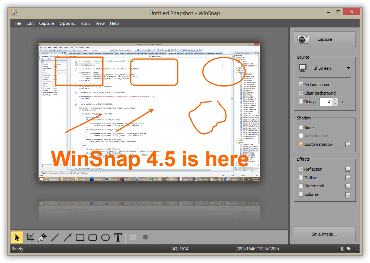Viewport: 370px width, 263px height.
Task: Open the Full Screen source dropdown
Action: [x=325, y=68]
